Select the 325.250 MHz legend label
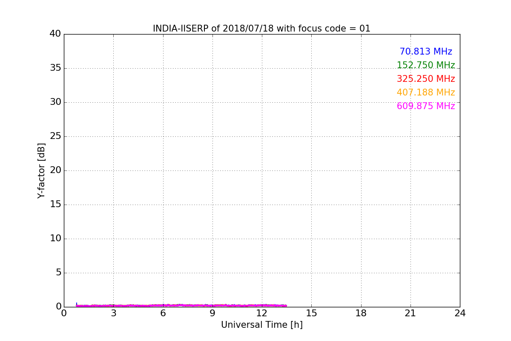The height and width of the screenshot is (341, 511). pyautogui.click(x=426, y=79)
